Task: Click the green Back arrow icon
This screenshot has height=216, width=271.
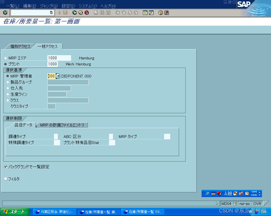Action: coord(75,12)
